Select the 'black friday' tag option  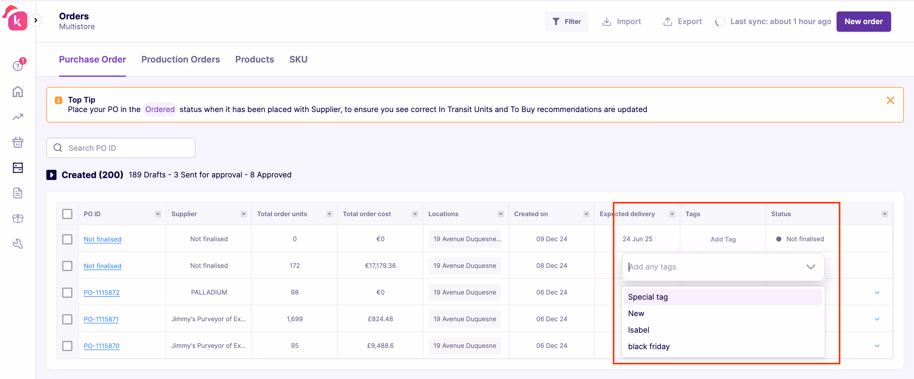[x=649, y=346]
